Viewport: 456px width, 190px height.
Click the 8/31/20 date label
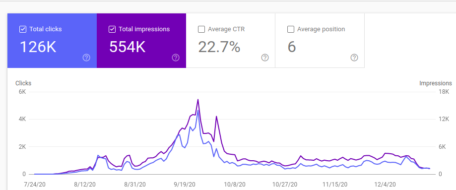tap(134, 185)
